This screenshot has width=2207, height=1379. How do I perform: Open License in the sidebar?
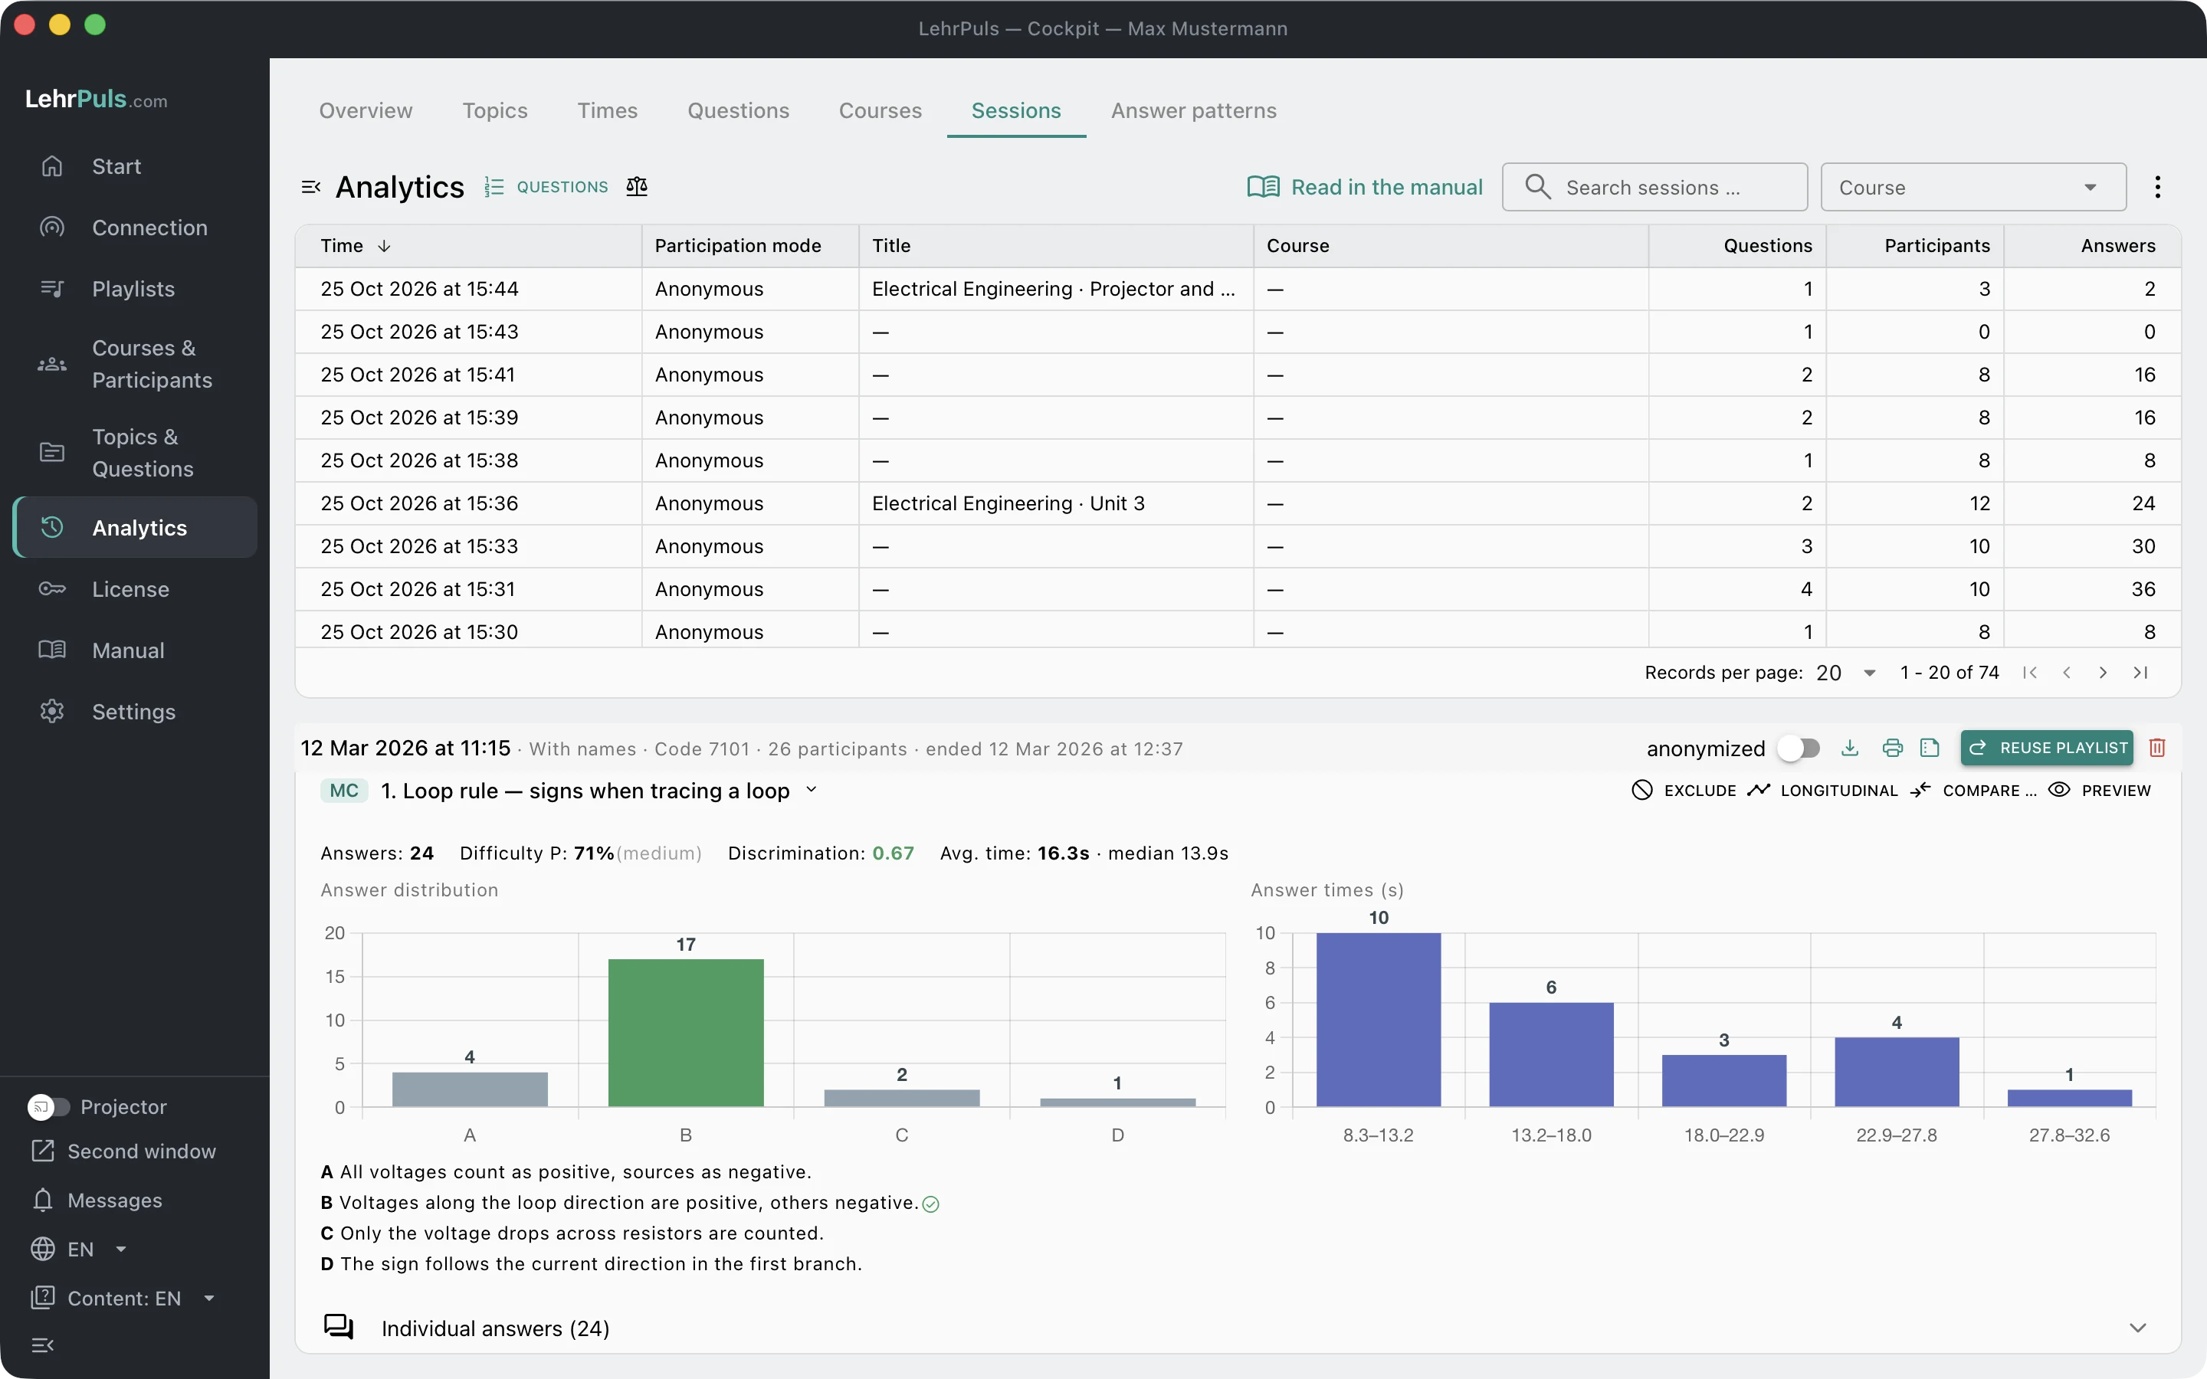tap(135, 589)
